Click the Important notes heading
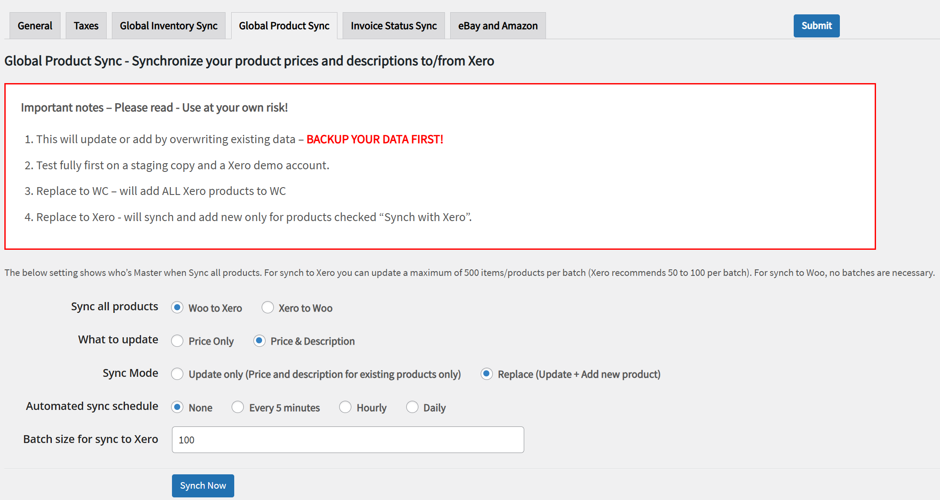940x500 pixels. point(154,107)
